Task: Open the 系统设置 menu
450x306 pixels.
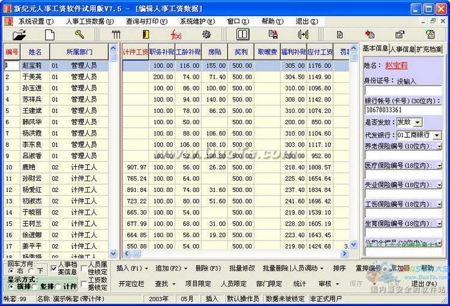Action: tap(36, 21)
